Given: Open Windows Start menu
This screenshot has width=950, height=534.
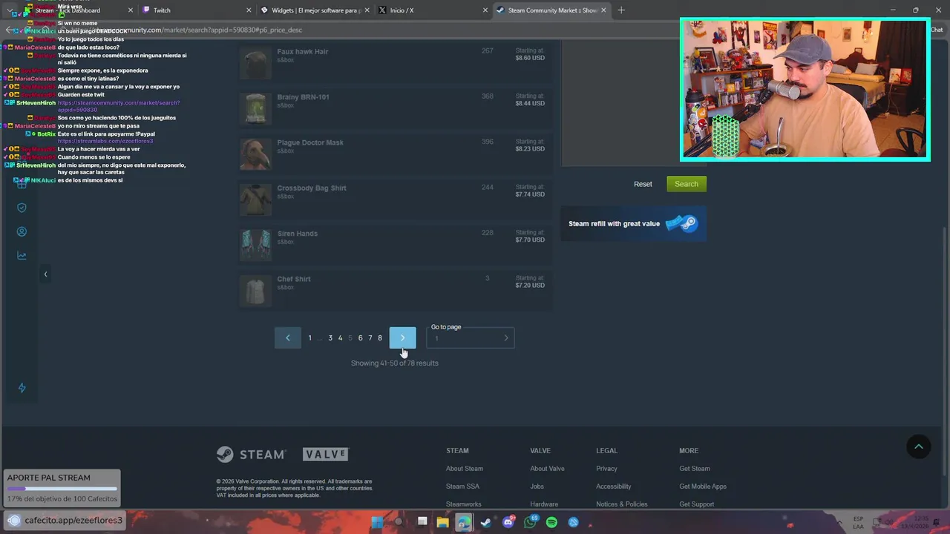Looking at the screenshot, I should (x=377, y=522).
